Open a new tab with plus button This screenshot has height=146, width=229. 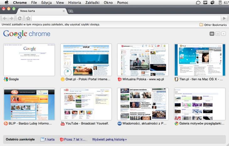click(71, 11)
